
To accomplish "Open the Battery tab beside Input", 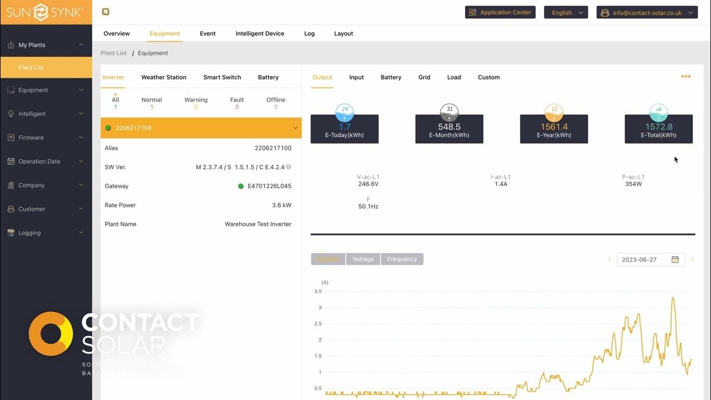I will pos(391,77).
